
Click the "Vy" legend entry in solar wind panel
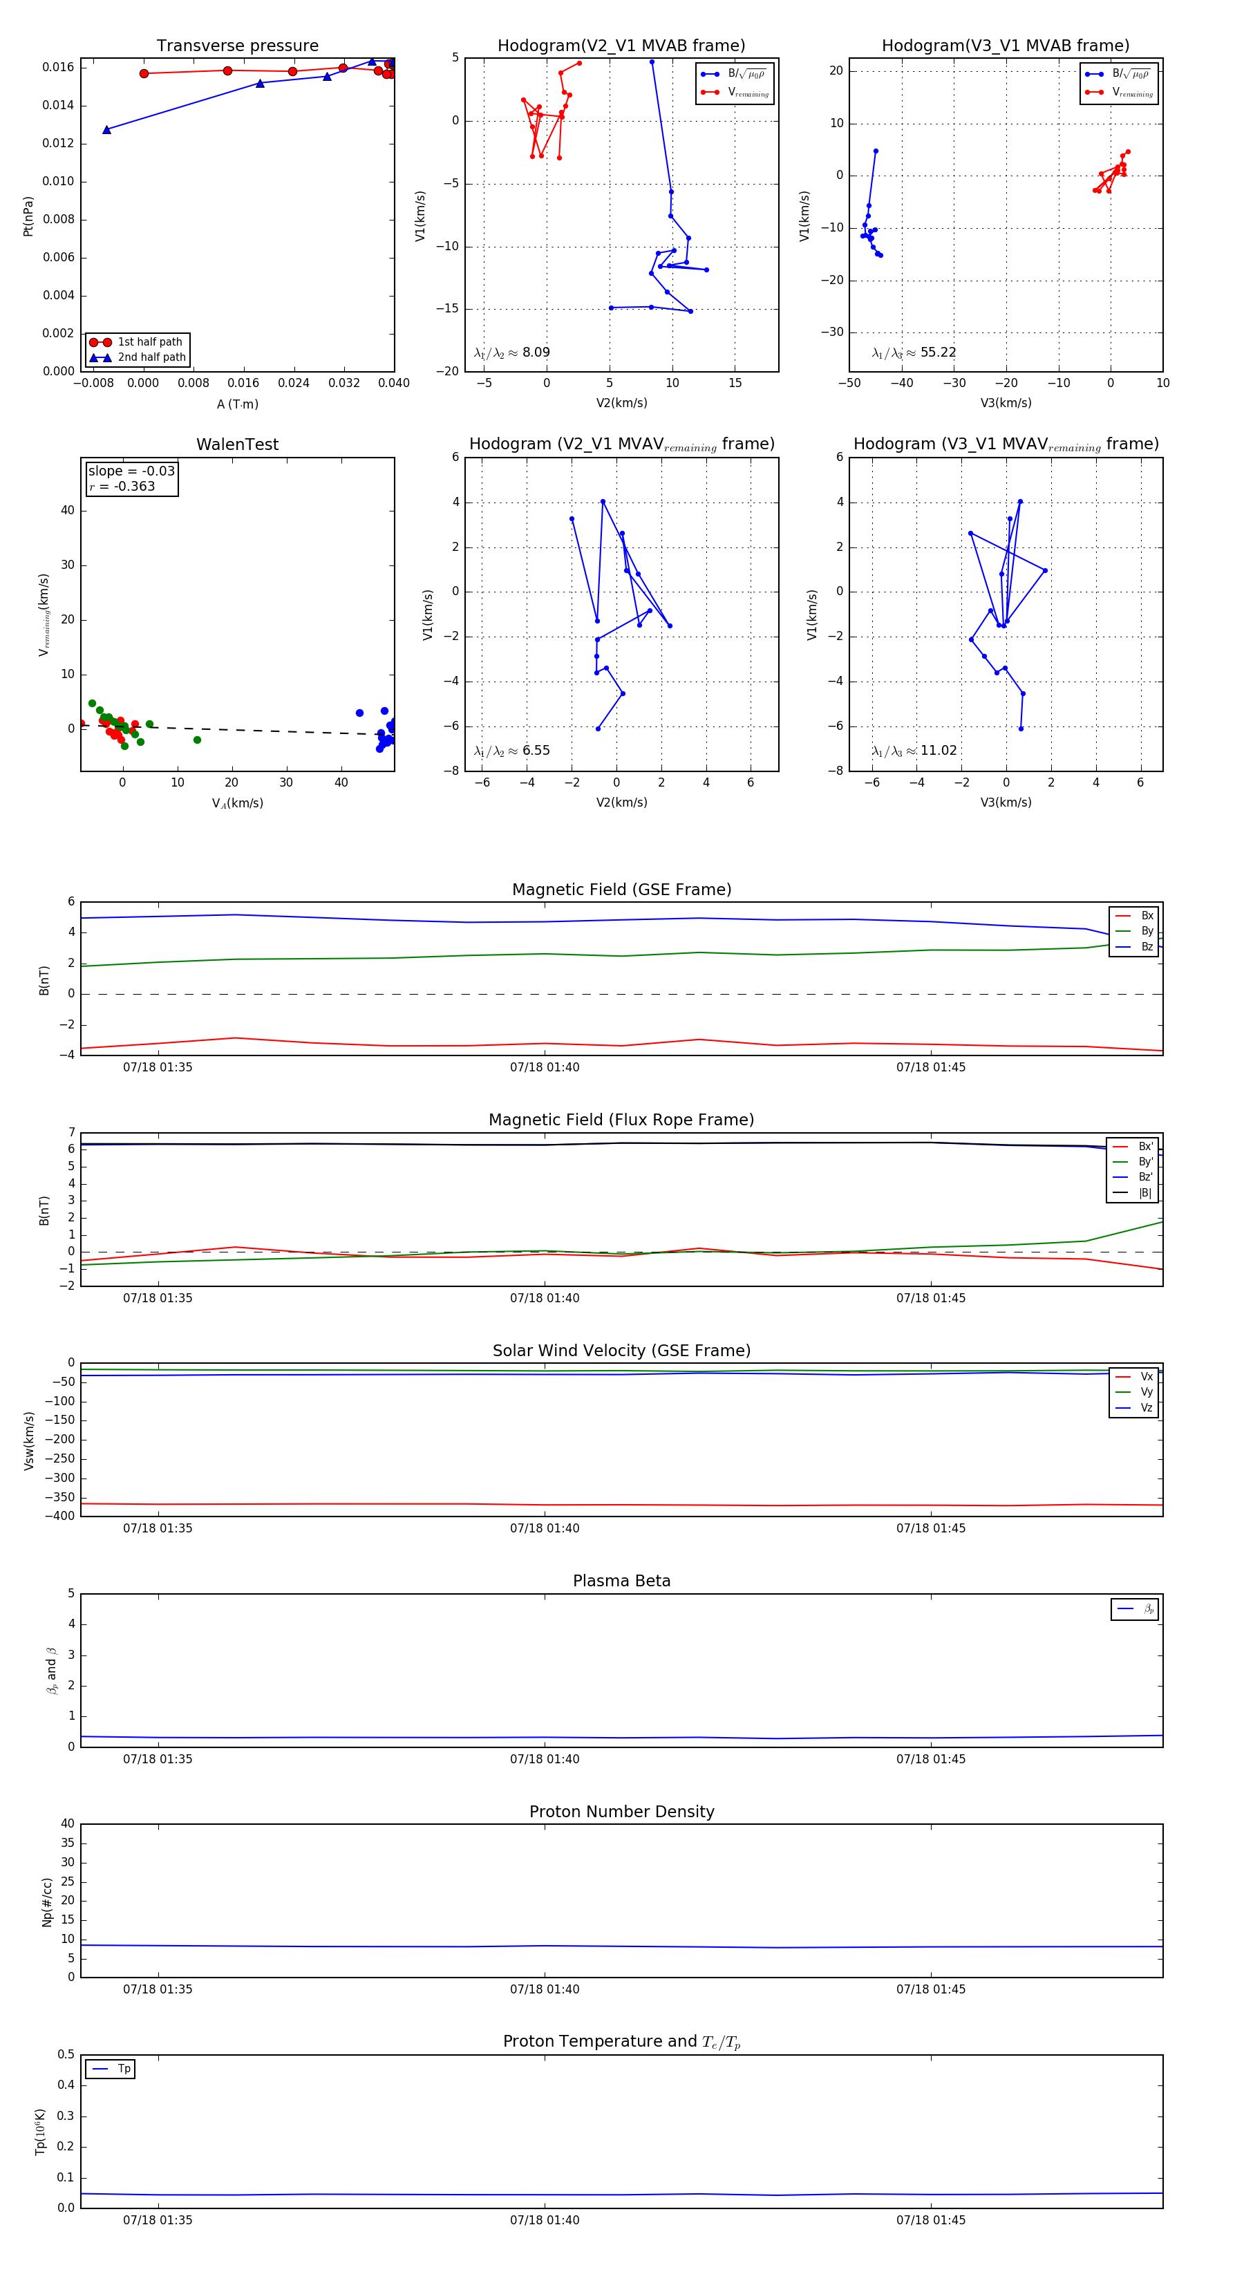[1134, 1393]
